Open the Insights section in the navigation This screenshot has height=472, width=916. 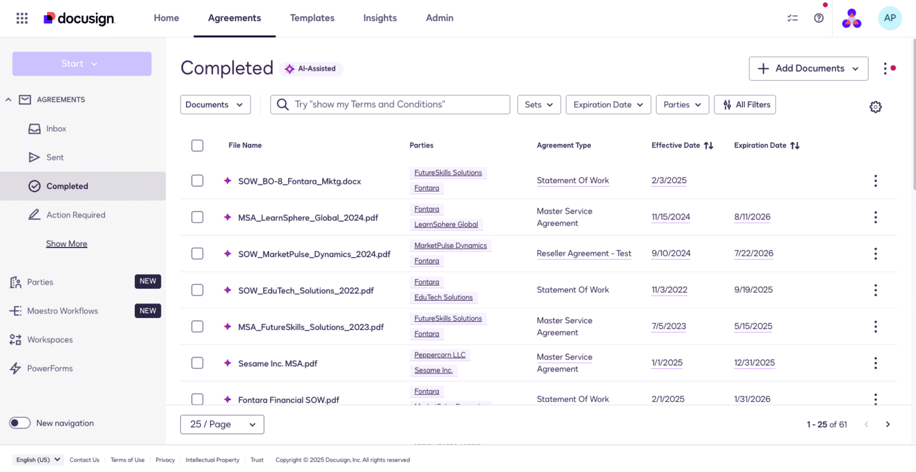[x=380, y=18]
